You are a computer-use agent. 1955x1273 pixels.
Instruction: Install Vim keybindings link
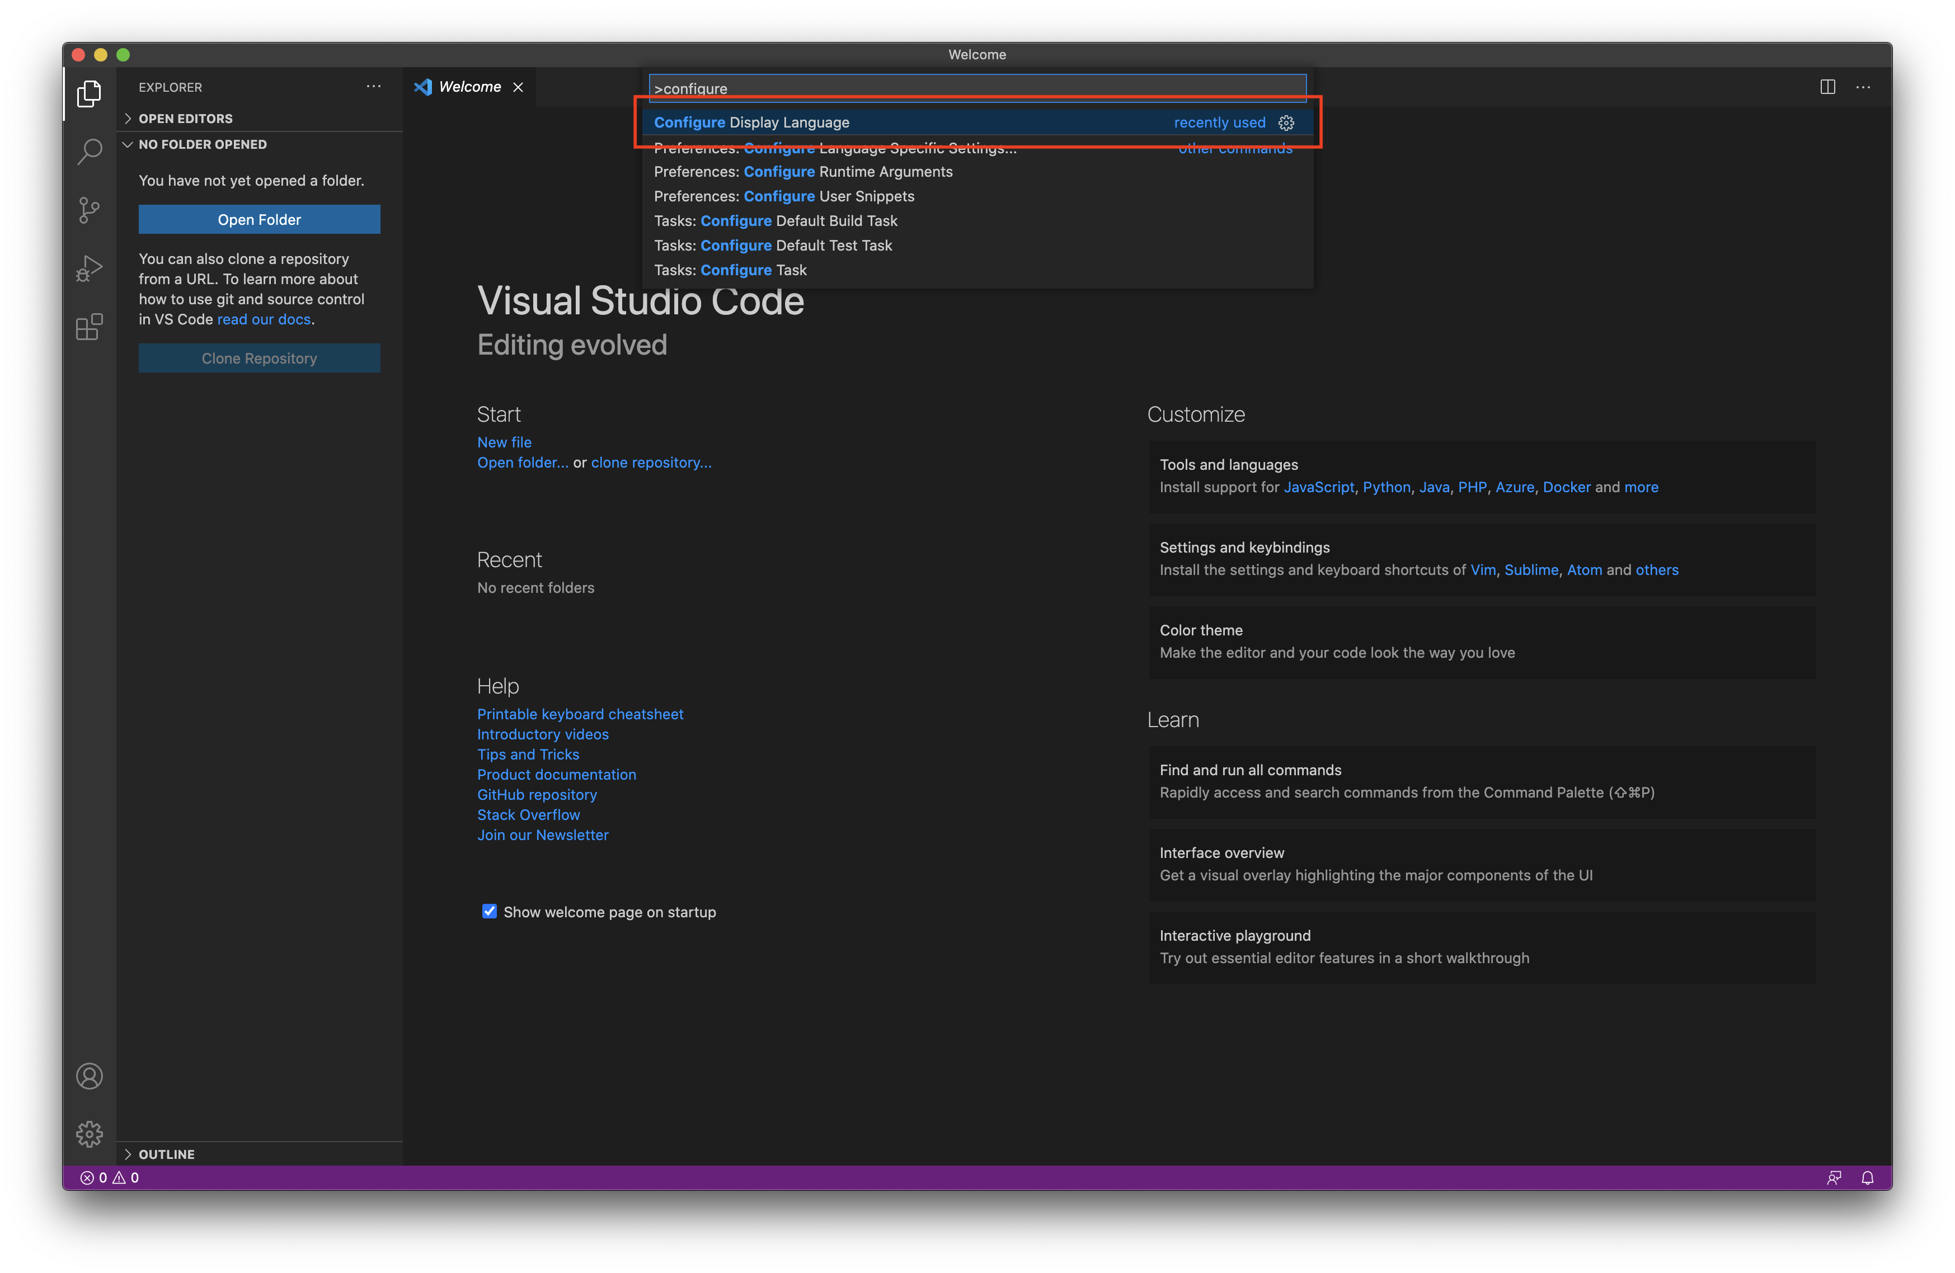(x=1483, y=570)
